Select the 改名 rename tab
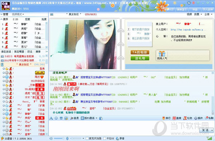This screenshot has width=215, height=141. tap(30, 51)
